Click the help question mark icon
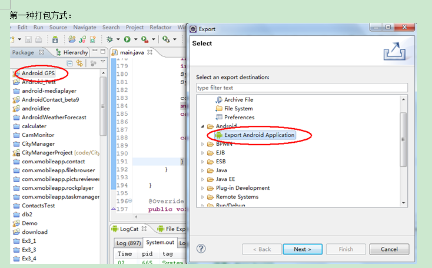Screen dimensions: 432x268 click(x=201, y=249)
